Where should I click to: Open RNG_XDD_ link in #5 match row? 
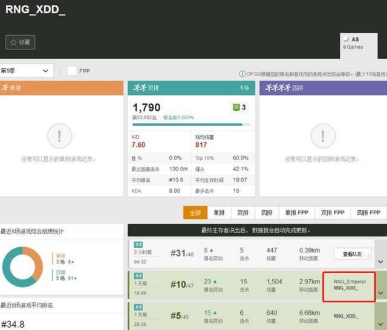tap(345, 316)
